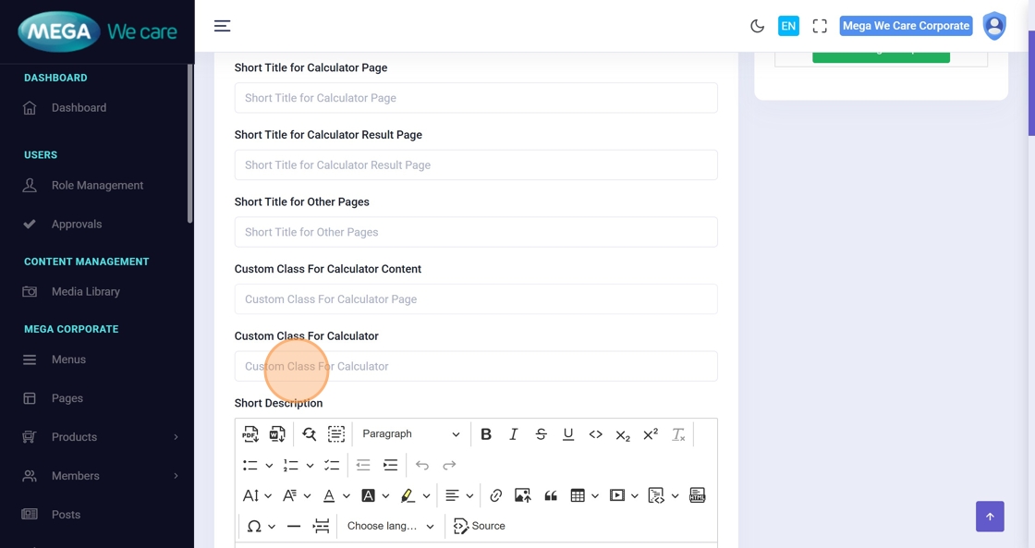1035x548 pixels.
Task: Click the Bold formatting icon
Action: point(486,434)
